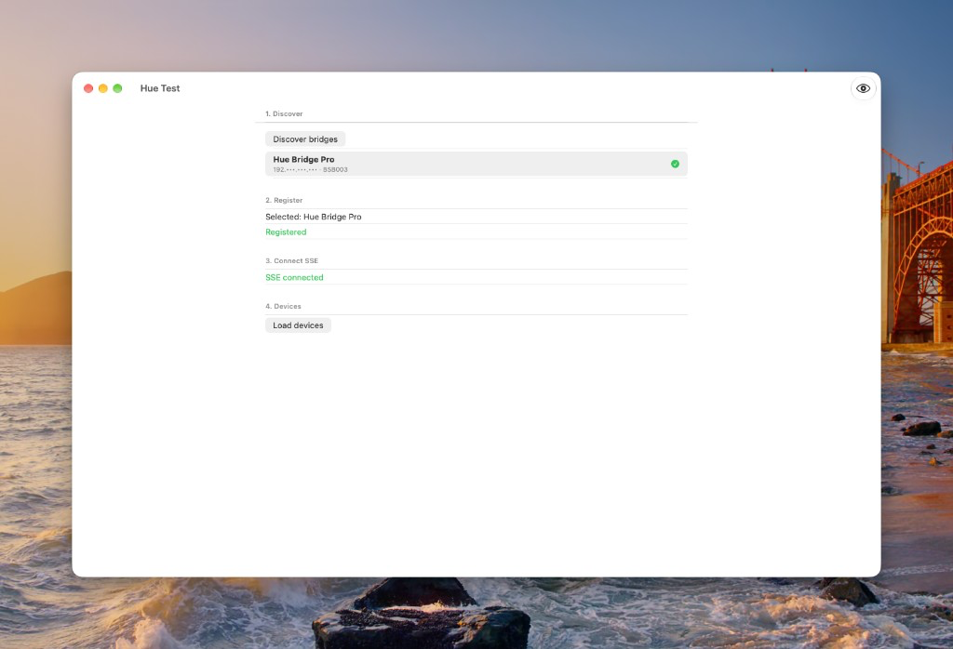Click the 1. Discover section header
The width and height of the screenshot is (953, 649).
pos(284,113)
